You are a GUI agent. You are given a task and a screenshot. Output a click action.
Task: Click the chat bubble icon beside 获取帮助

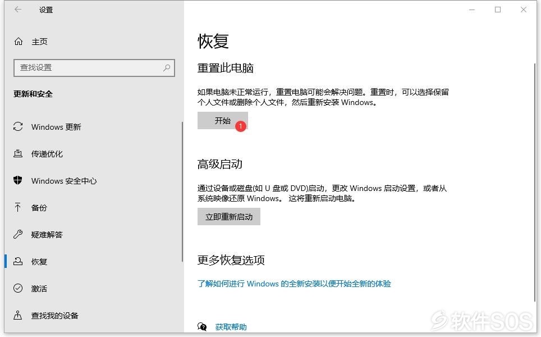(202, 326)
